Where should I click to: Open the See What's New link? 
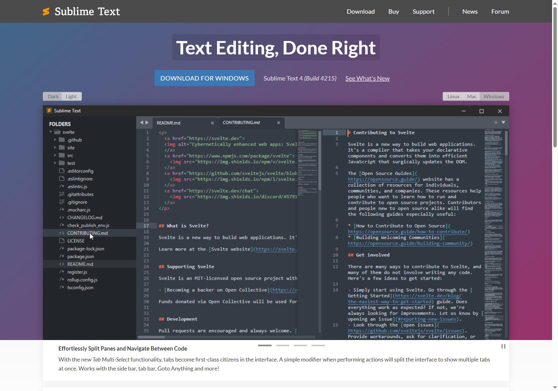click(x=367, y=78)
